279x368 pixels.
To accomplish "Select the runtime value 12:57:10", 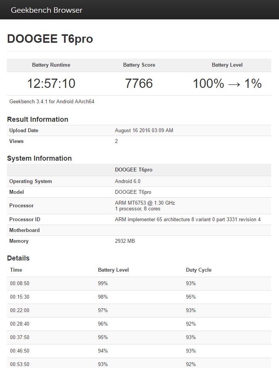I will [51, 83].
